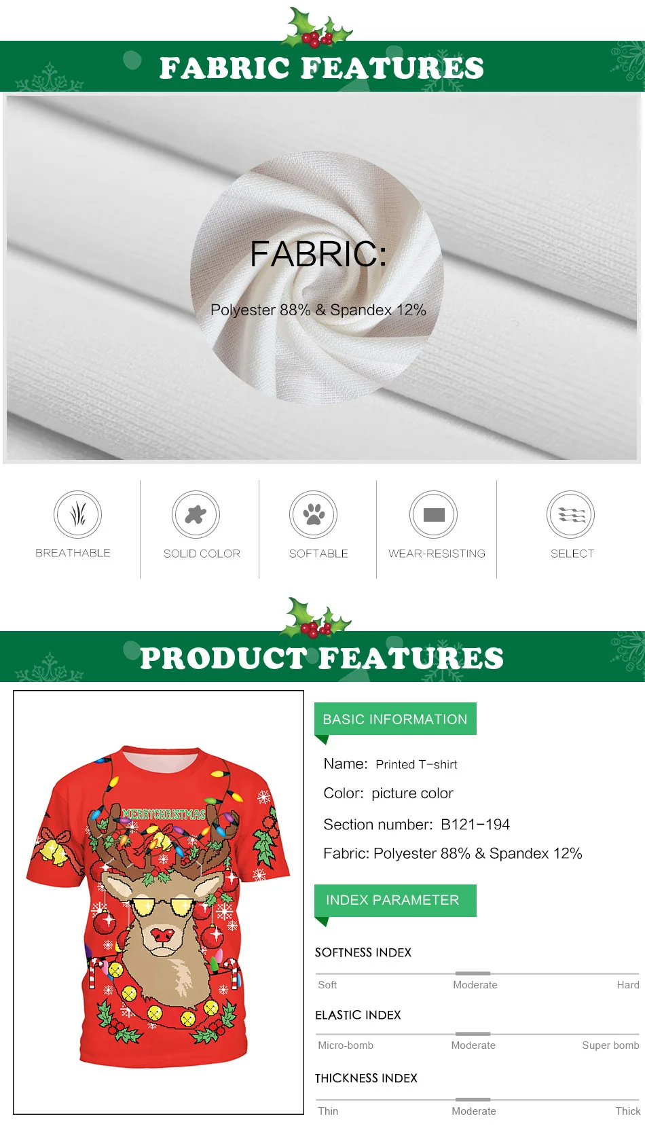Click the circular fabric swirl image
This screenshot has height=1129, width=645.
pyautogui.click(x=317, y=277)
